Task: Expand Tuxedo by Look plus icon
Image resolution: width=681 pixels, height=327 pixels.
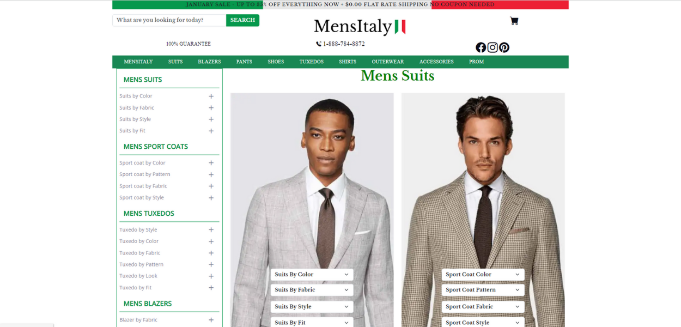Action: click(211, 276)
